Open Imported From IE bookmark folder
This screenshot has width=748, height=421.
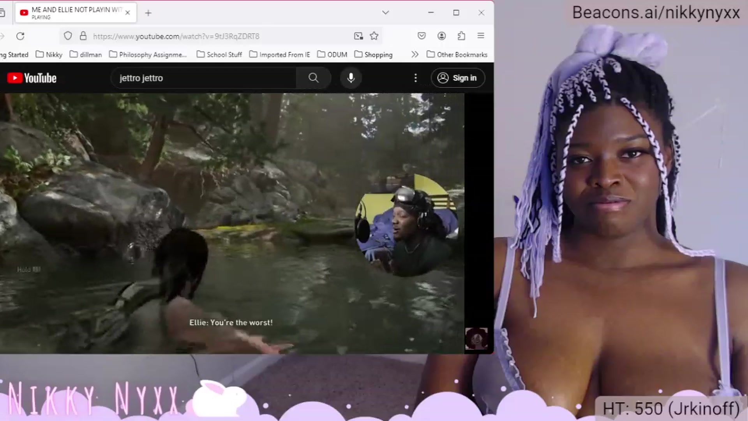[x=280, y=55]
